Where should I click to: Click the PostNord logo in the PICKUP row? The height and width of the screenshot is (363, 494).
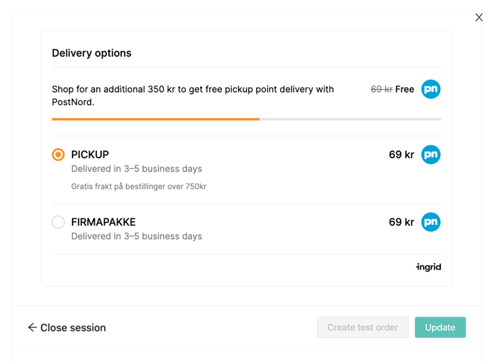tap(431, 155)
